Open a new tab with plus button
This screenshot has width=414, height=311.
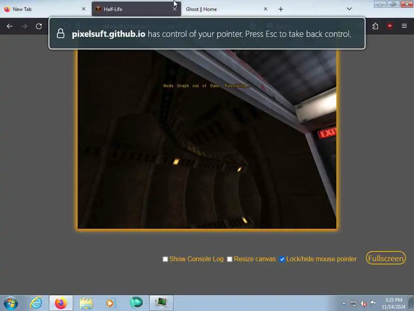coord(281,9)
